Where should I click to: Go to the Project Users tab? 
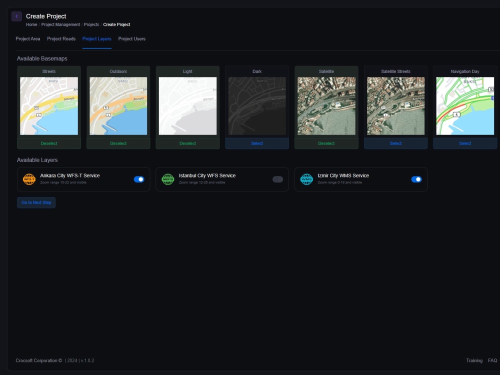tap(131, 39)
